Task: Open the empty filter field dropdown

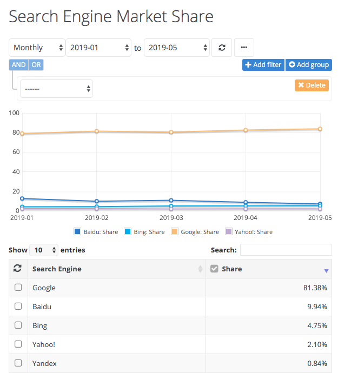Action: 56,89
